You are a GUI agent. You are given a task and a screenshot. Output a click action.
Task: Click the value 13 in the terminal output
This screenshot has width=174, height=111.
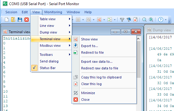(5, 106)
